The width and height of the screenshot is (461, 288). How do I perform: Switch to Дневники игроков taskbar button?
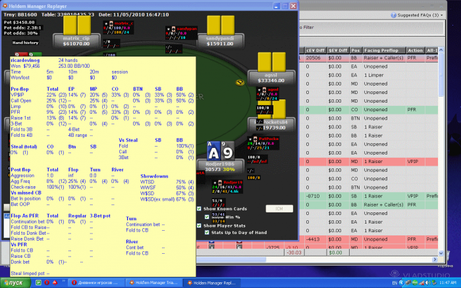(x=96, y=283)
